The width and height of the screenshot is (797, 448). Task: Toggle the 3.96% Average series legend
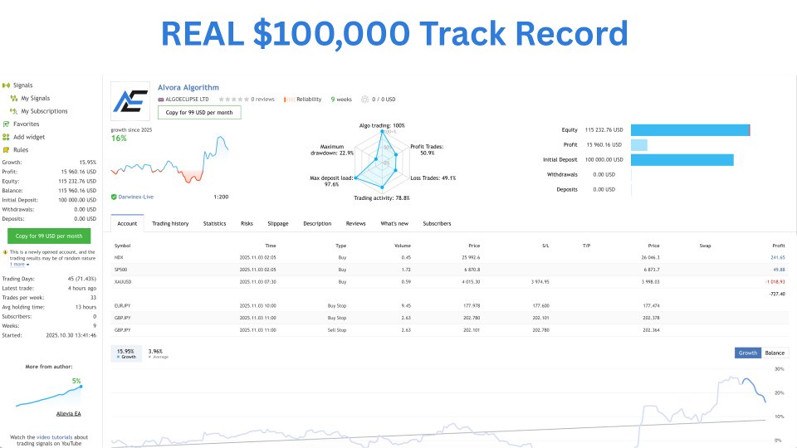pyautogui.click(x=158, y=353)
